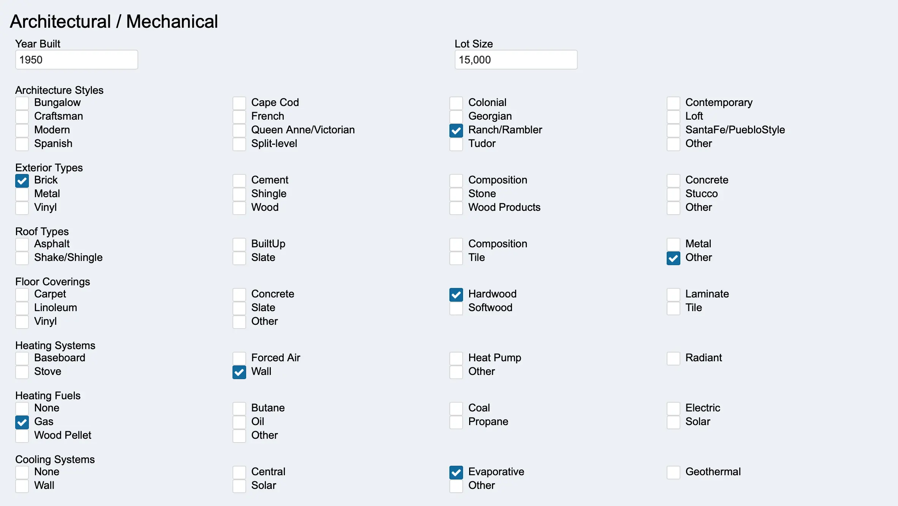The height and width of the screenshot is (506, 898).
Task: Uncheck the Other roof type
Action: tap(673, 258)
